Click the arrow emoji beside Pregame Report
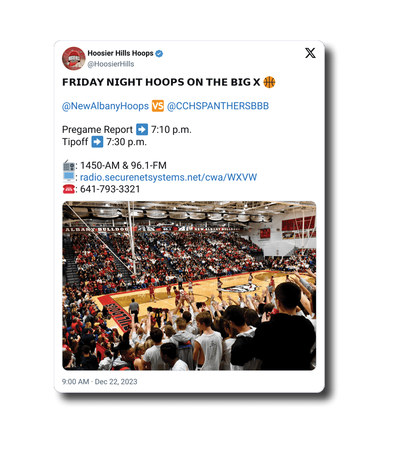 click(142, 129)
